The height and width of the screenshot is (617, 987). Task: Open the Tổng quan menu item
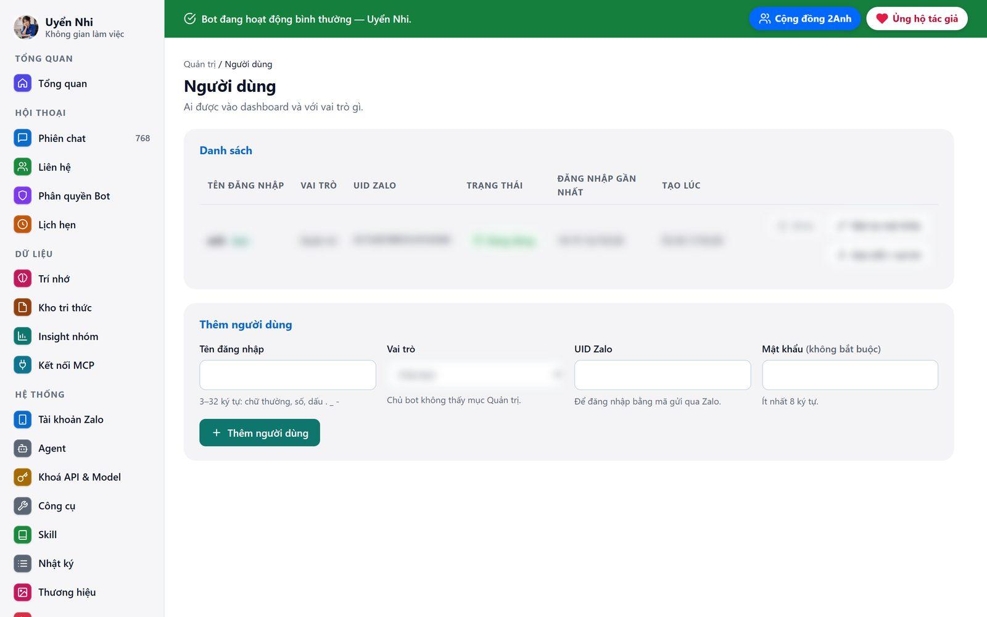(x=82, y=83)
